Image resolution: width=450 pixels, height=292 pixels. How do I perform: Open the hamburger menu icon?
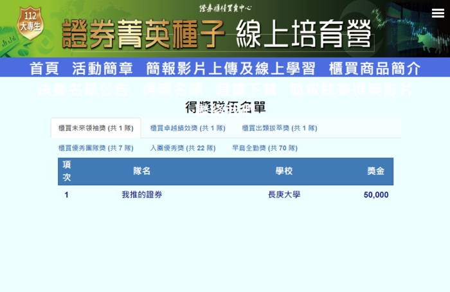coord(438,13)
